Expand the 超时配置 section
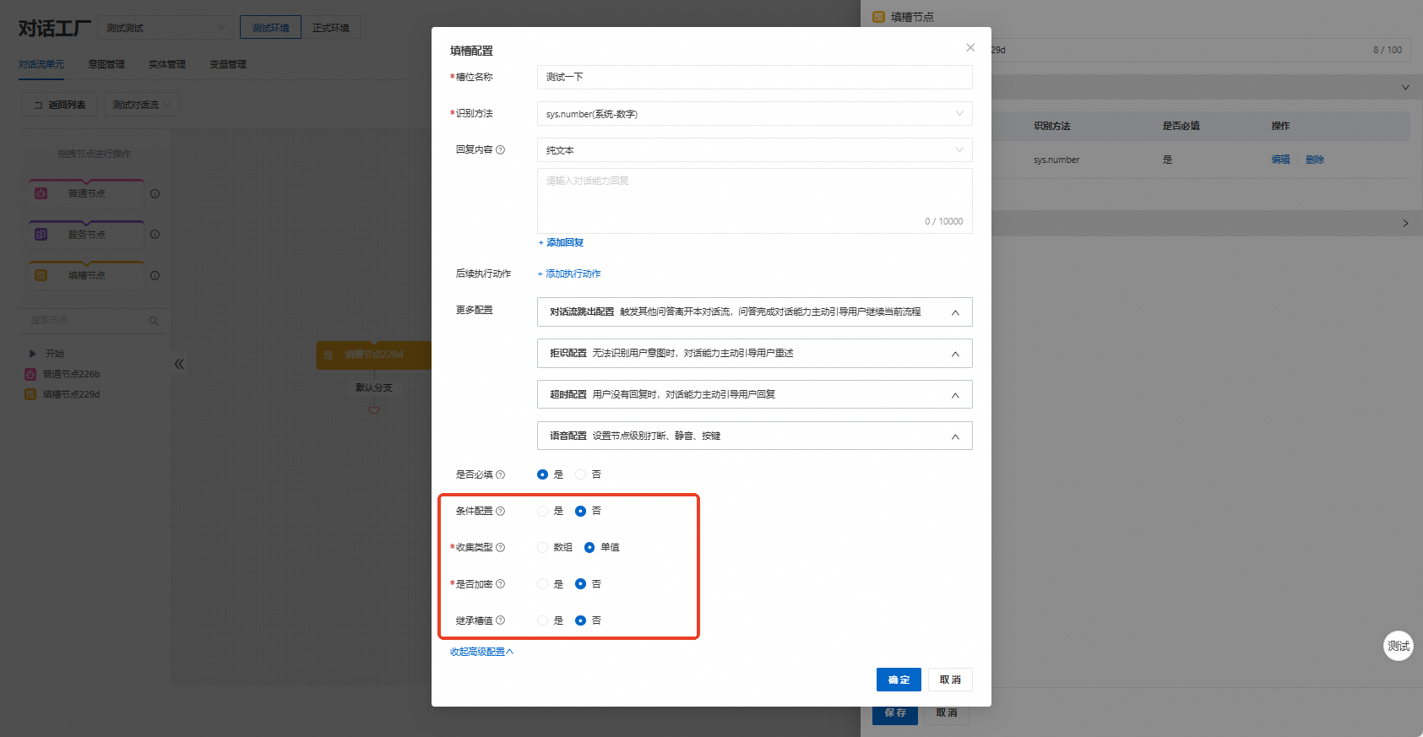The image size is (1423, 737). [x=754, y=394]
